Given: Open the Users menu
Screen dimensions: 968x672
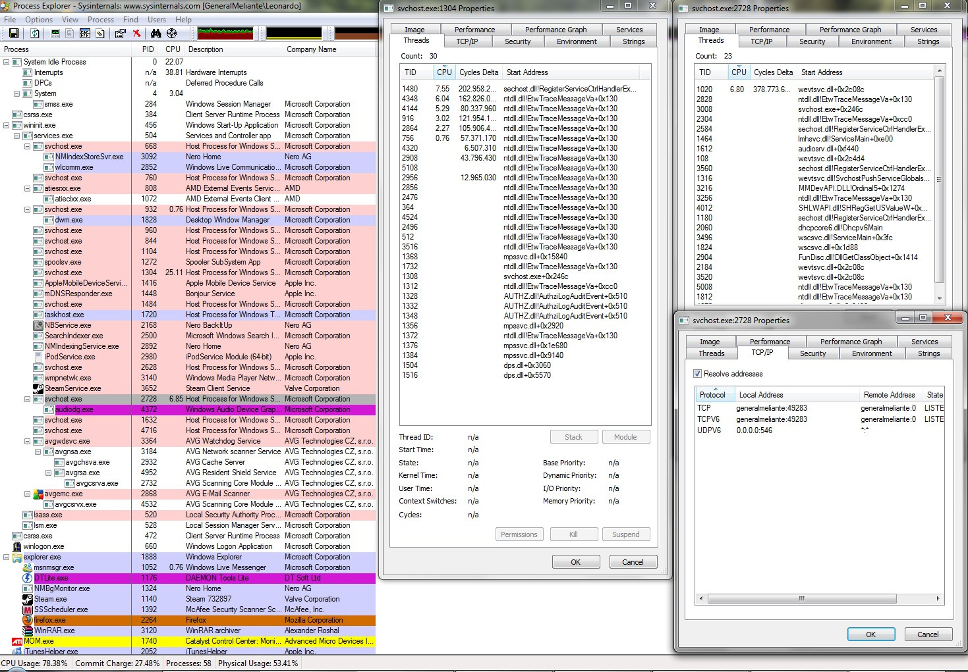Looking at the screenshot, I should 157,20.
